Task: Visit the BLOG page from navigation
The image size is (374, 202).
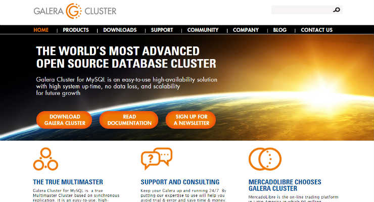Action: [280, 30]
